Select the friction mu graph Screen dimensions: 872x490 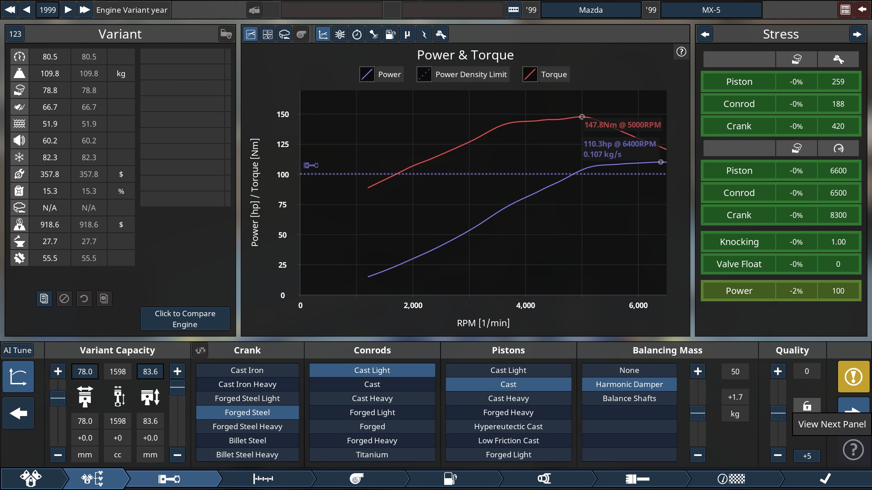407,34
